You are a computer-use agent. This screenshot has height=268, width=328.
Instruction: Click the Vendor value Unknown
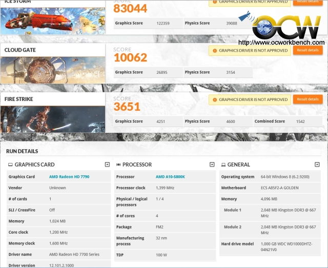[x=57, y=188]
